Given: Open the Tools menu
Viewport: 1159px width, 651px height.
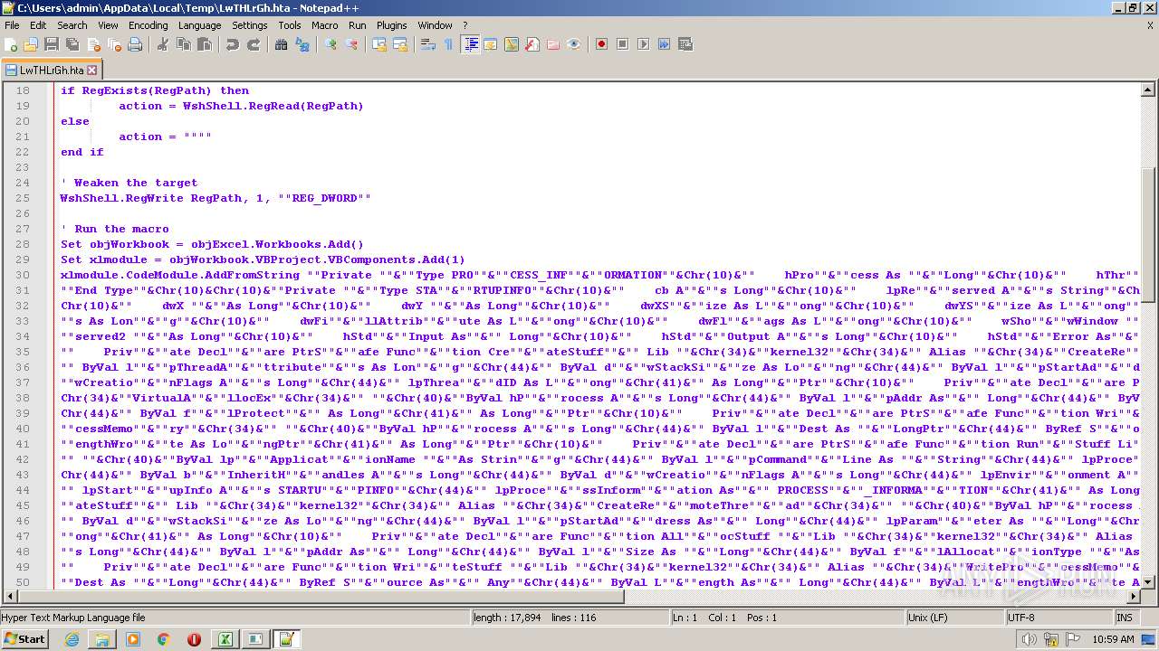Looking at the screenshot, I should point(290,25).
